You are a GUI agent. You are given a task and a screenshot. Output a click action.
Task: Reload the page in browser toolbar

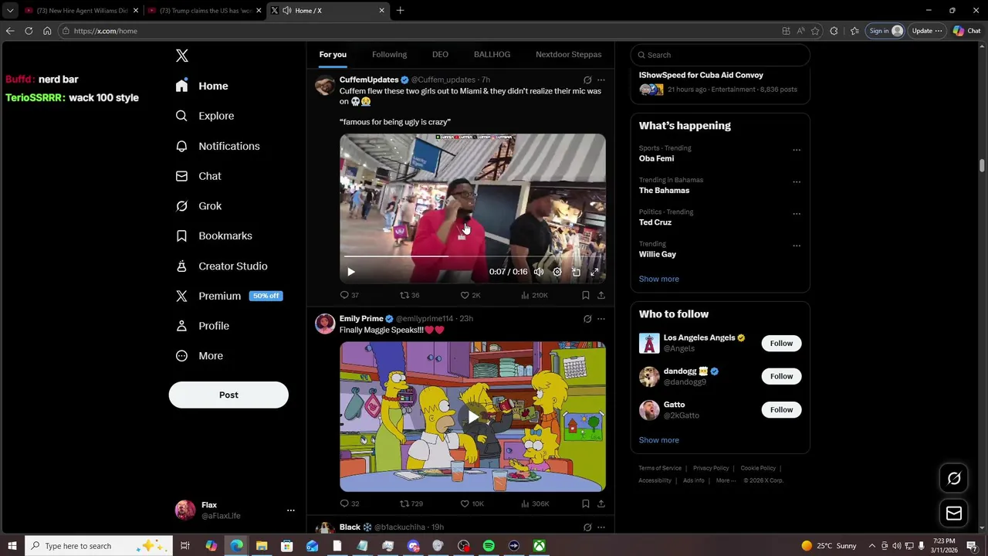pyautogui.click(x=29, y=31)
